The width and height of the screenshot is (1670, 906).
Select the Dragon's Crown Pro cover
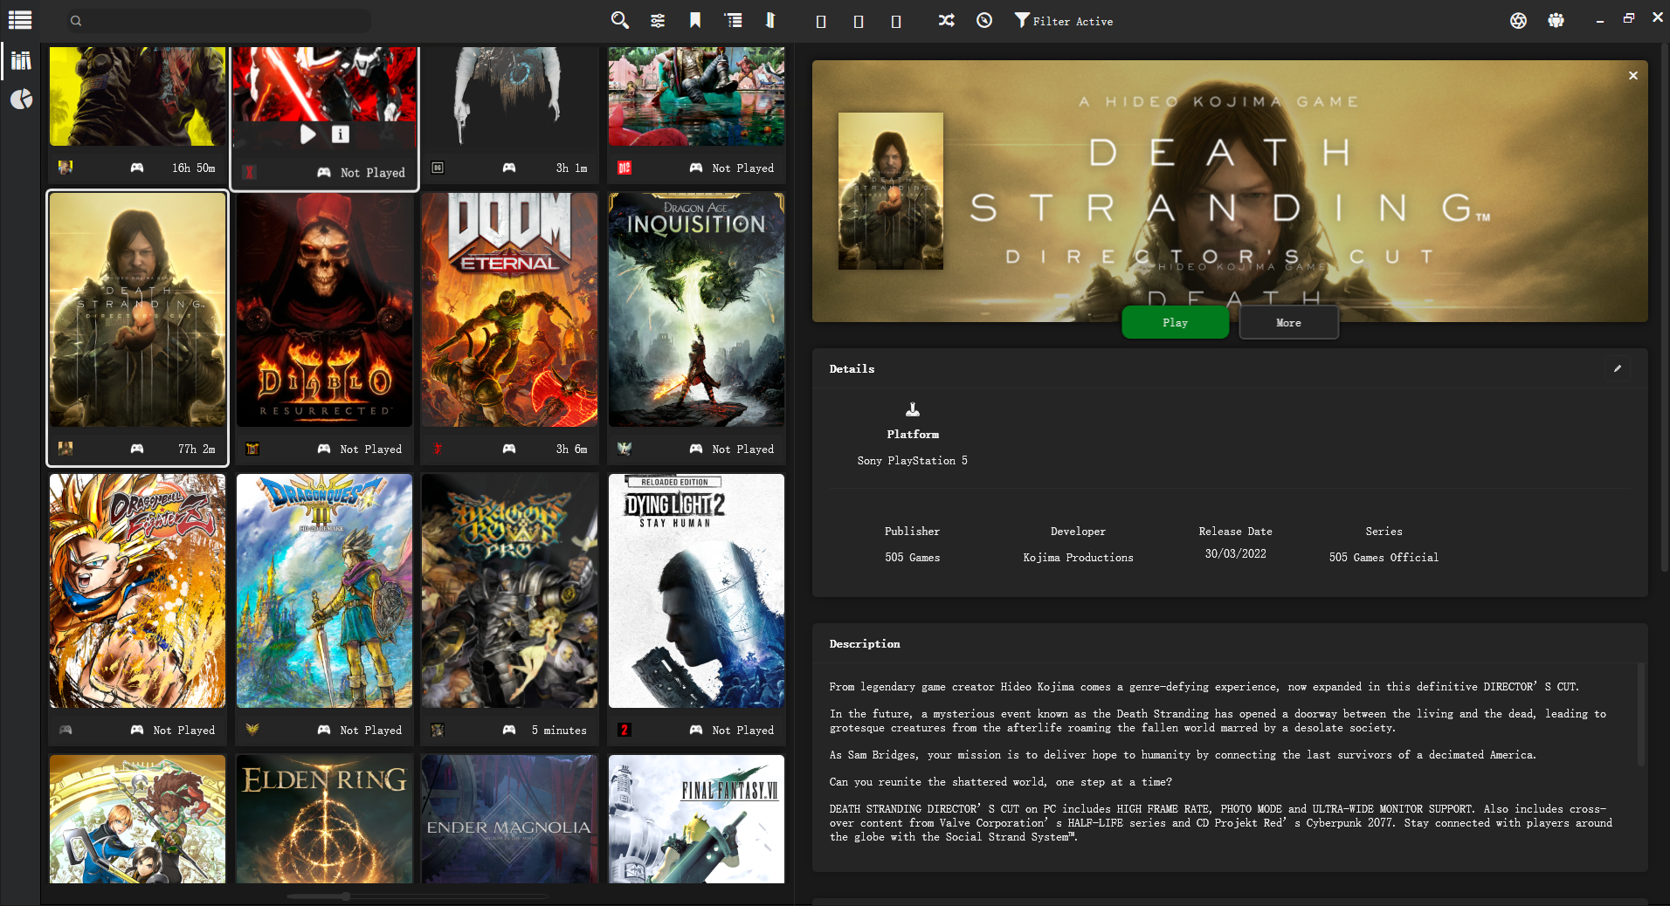(509, 591)
